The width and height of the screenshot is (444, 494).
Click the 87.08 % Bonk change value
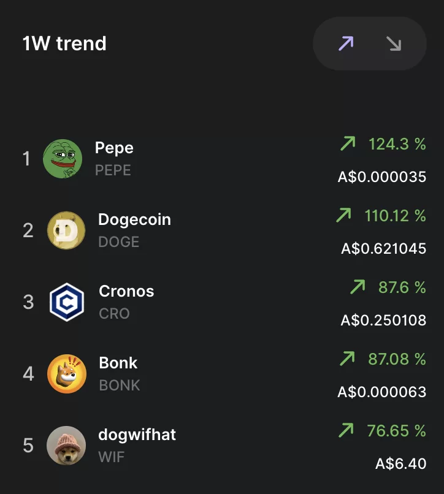397,359
